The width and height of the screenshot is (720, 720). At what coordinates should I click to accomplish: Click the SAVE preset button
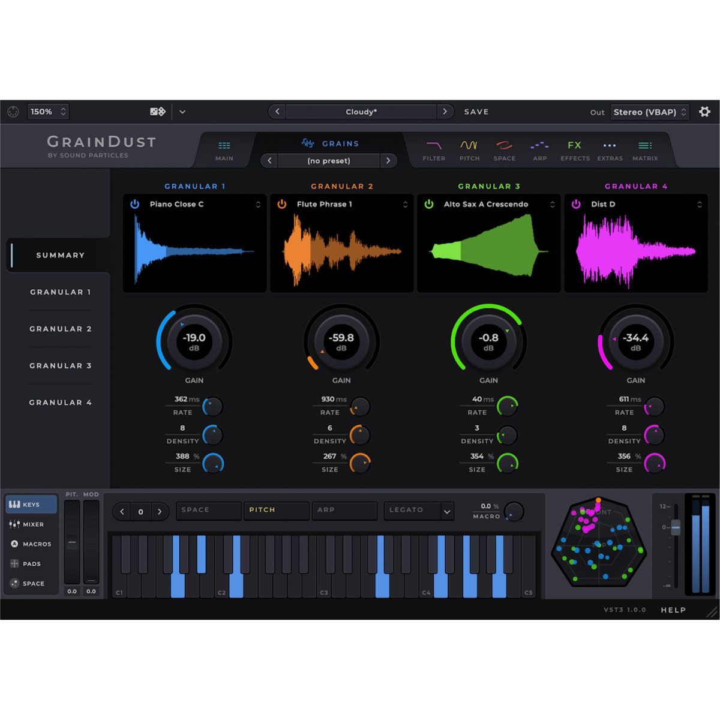coord(476,112)
